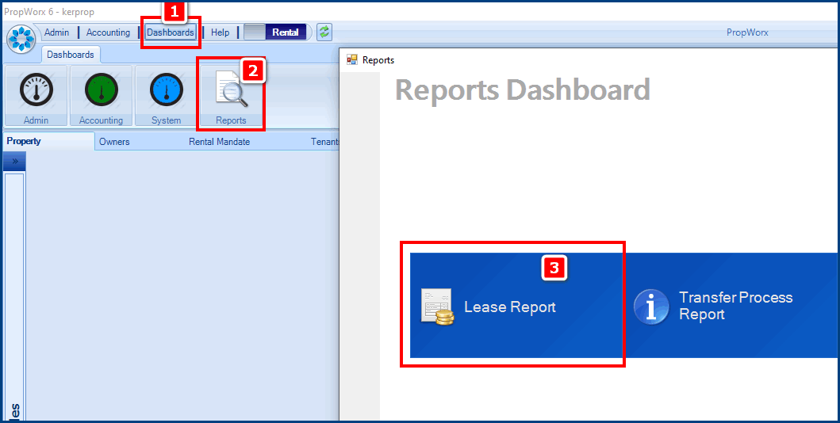Switch to the Rental Mandate tab
Image resolution: width=840 pixels, height=423 pixels.
point(219,142)
